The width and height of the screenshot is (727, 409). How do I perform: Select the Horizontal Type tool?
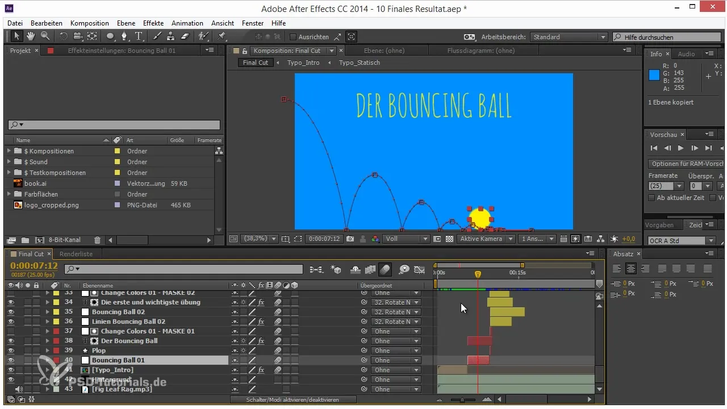[x=139, y=36]
